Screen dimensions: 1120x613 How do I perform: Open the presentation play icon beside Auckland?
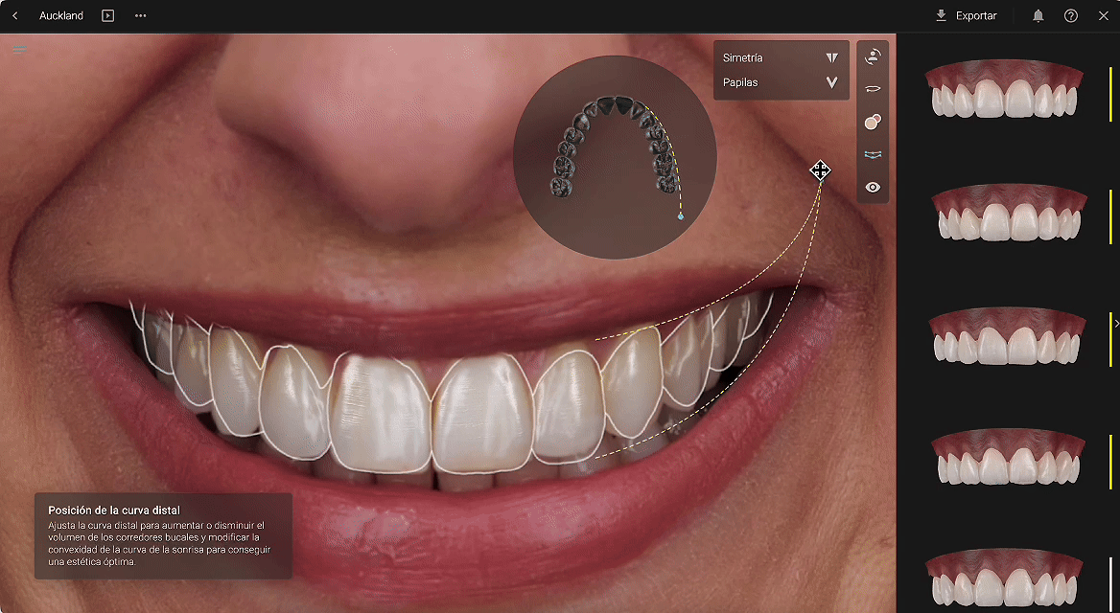107,15
